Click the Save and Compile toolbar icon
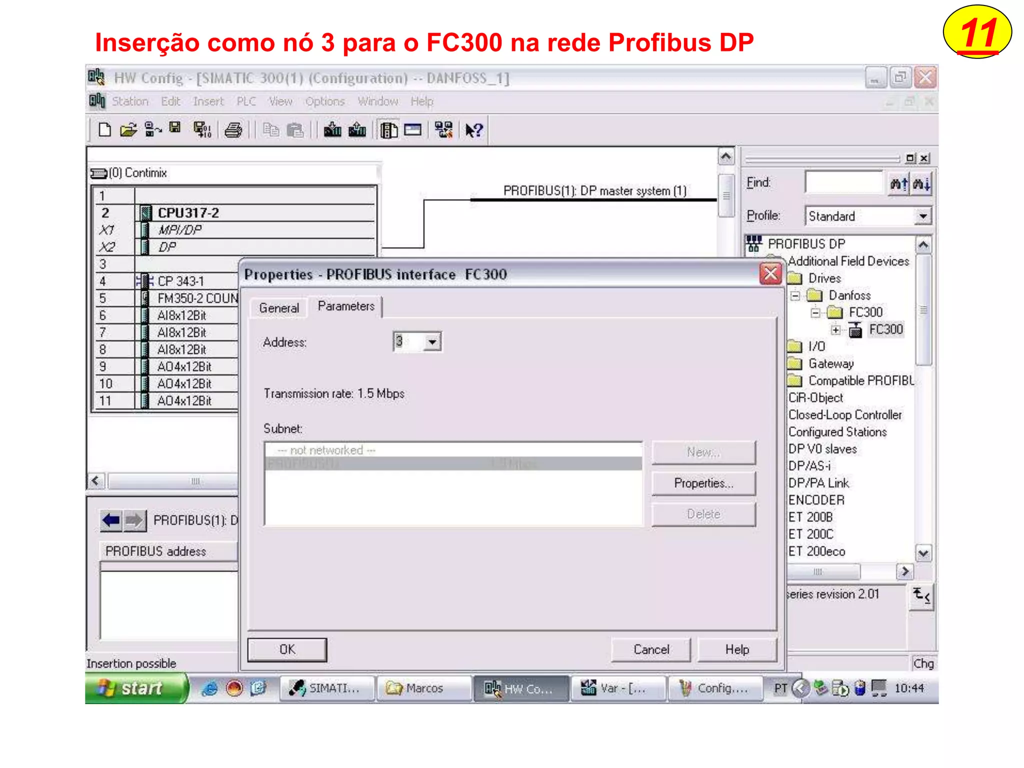The height and width of the screenshot is (768, 1024). (202, 130)
